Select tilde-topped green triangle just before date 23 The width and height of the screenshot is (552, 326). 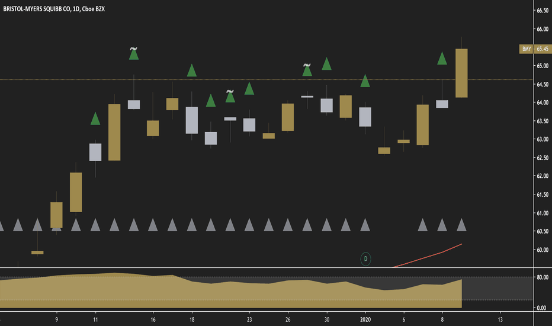(x=230, y=96)
